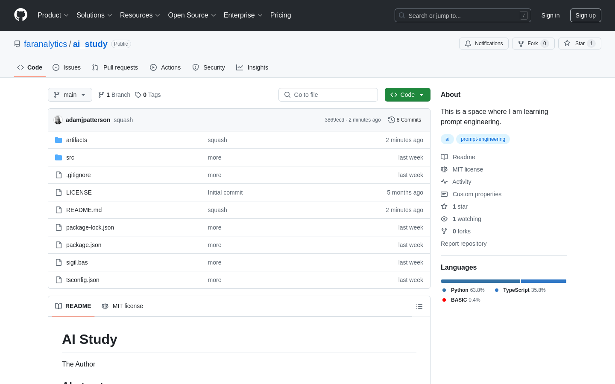Image resolution: width=615 pixels, height=384 pixels.
Task: Expand the Open Source menu
Action: 192,15
